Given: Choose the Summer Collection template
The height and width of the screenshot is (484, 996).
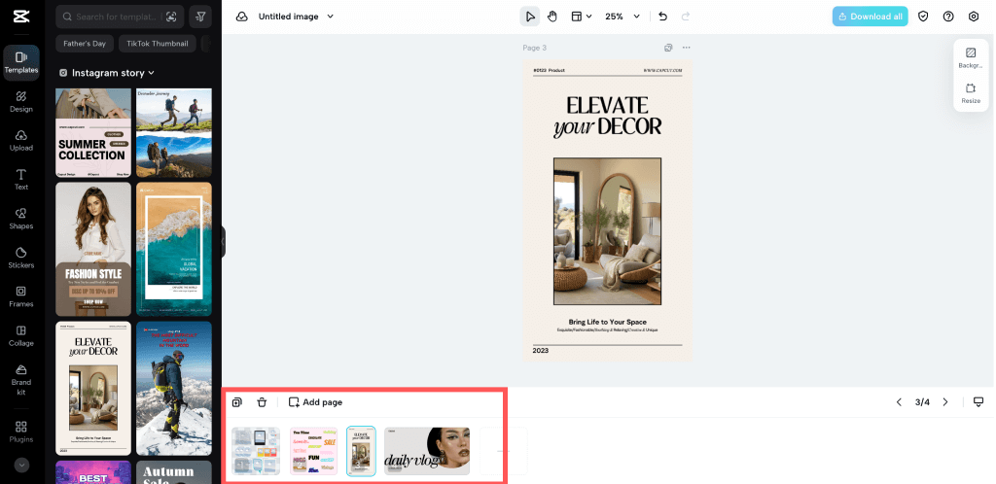Looking at the screenshot, I should pos(93,133).
